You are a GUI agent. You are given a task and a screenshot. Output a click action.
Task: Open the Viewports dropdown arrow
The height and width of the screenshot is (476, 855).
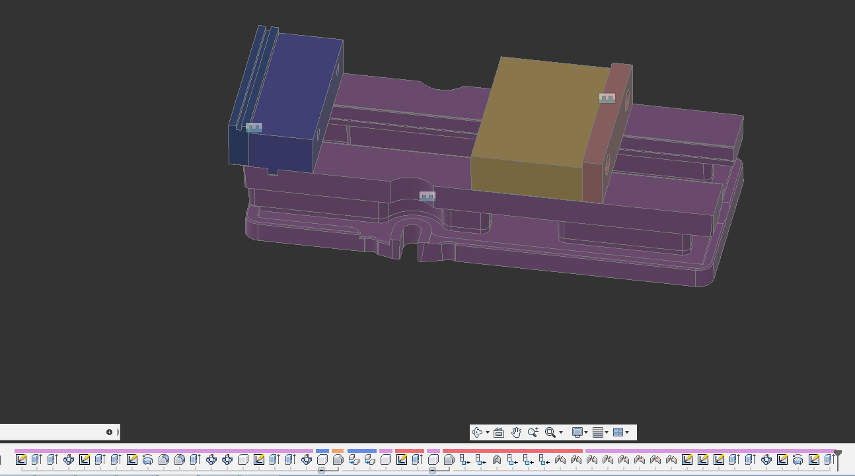pos(627,432)
